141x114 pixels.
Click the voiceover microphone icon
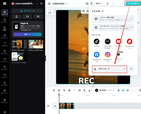[118, 90]
